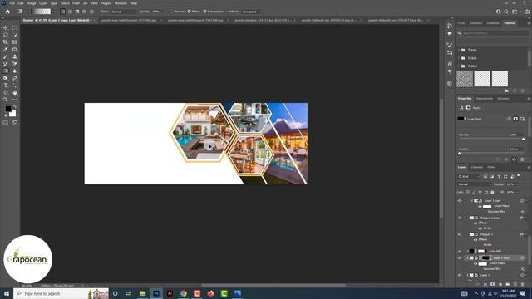
Task: Hide the selected Layer 2 copy layer
Action: (x=460, y=258)
